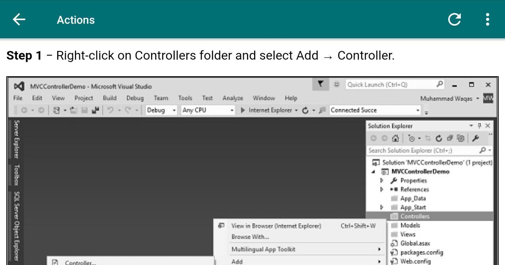Viewport: 505px width, 265px height.
Task: Open the Solution Explorer search options arrow
Action: (x=490, y=150)
